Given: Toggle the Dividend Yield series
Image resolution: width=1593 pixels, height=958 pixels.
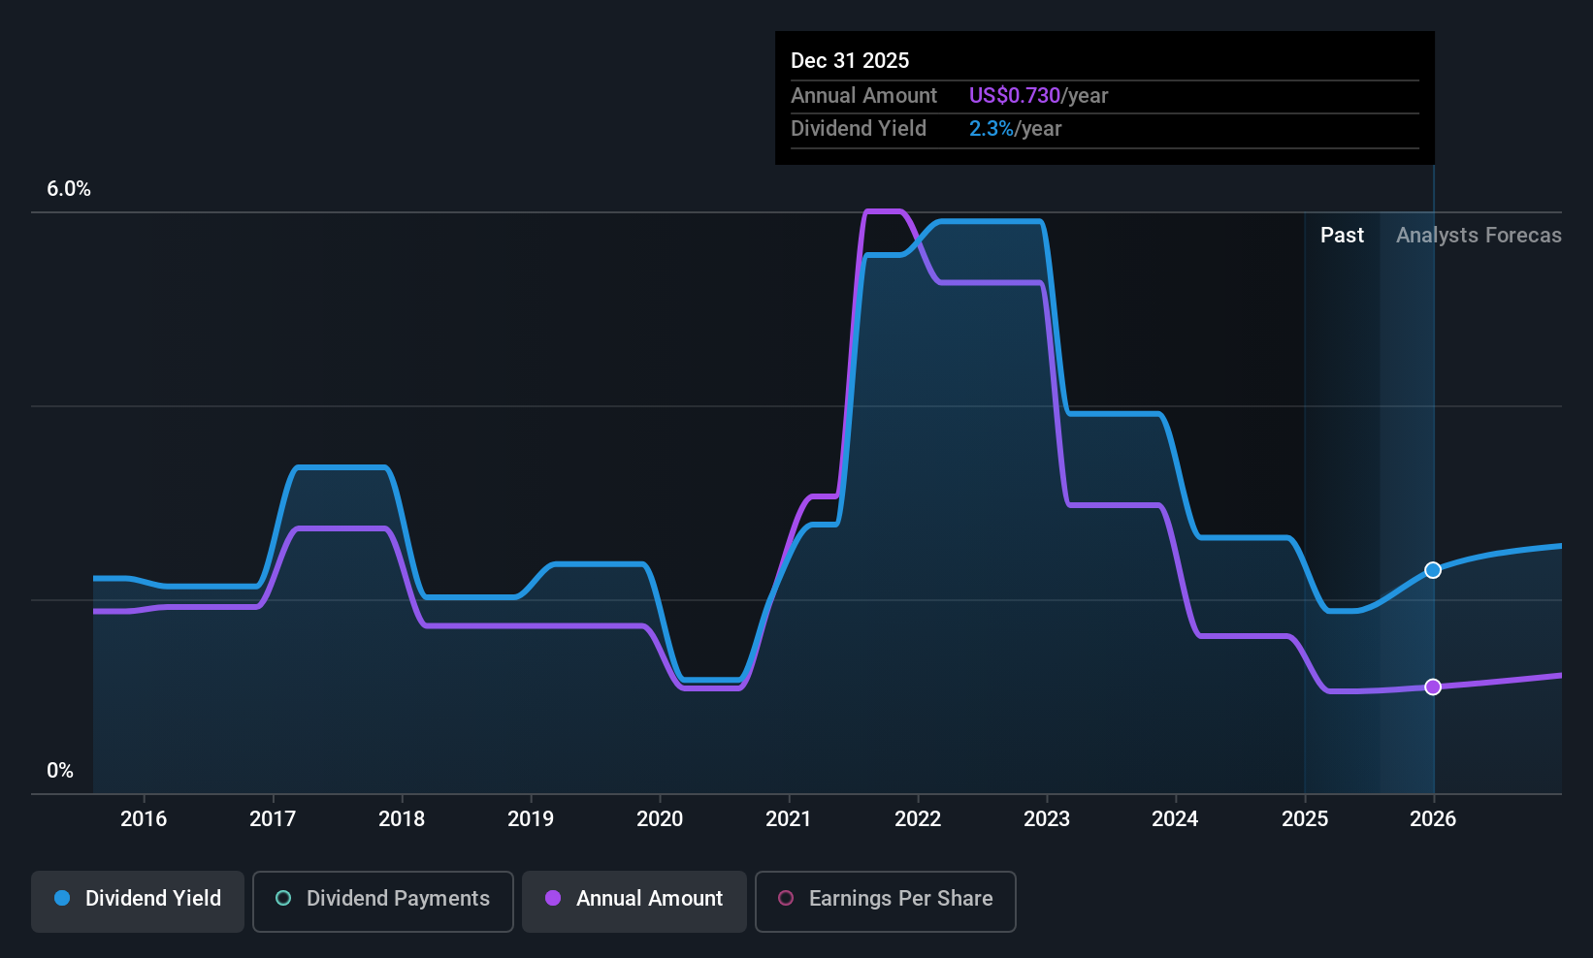Looking at the screenshot, I should click(x=138, y=902).
